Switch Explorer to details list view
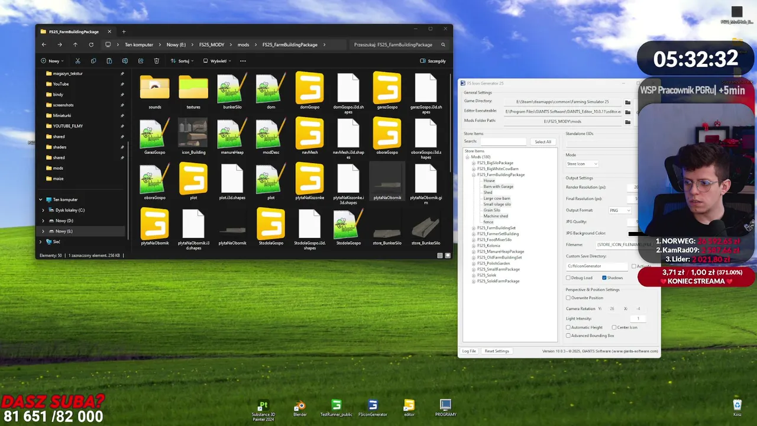757x426 pixels. pyautogui.click(x=439, y=256)
